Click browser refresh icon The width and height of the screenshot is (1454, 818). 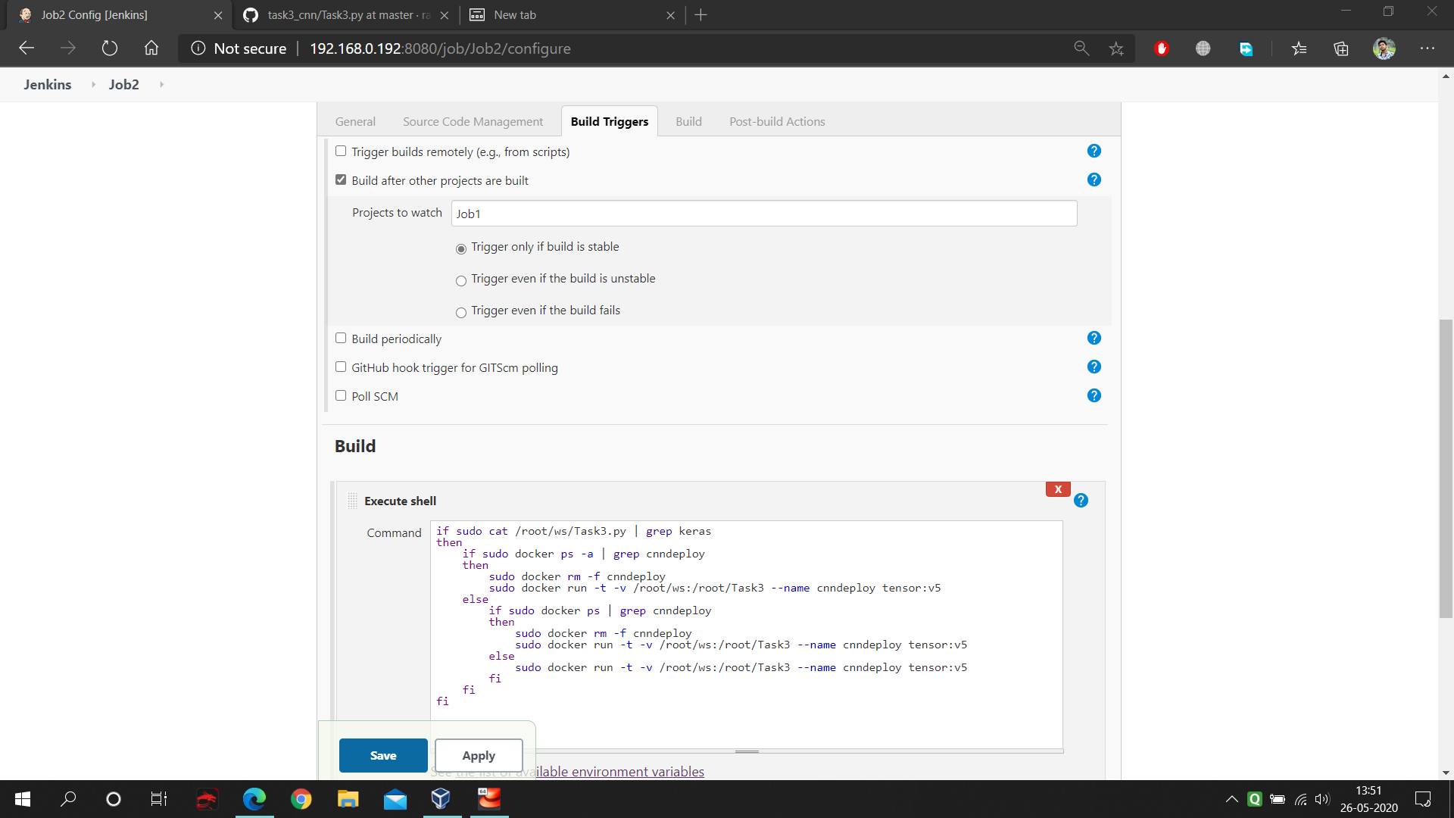pyautogui.click(x=110, y=48)
